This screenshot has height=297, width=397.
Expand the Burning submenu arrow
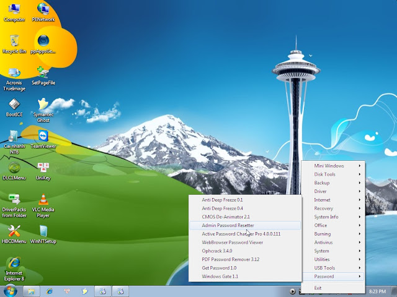pyautogui.click(x=360, y=234)
